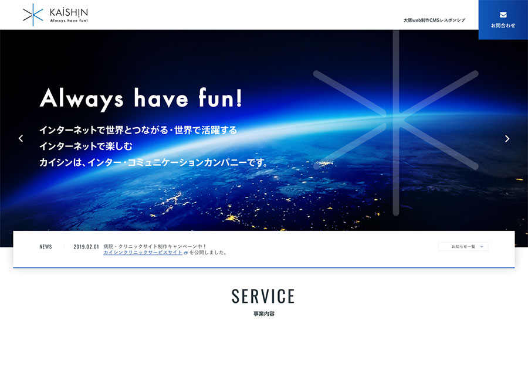
Task: Click the external link icon after news link
Action: [x=186, y=253]
